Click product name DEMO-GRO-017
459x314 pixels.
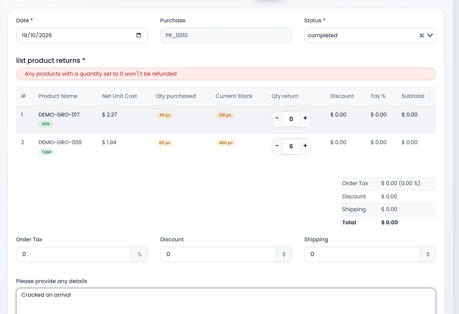coord(59,115)
